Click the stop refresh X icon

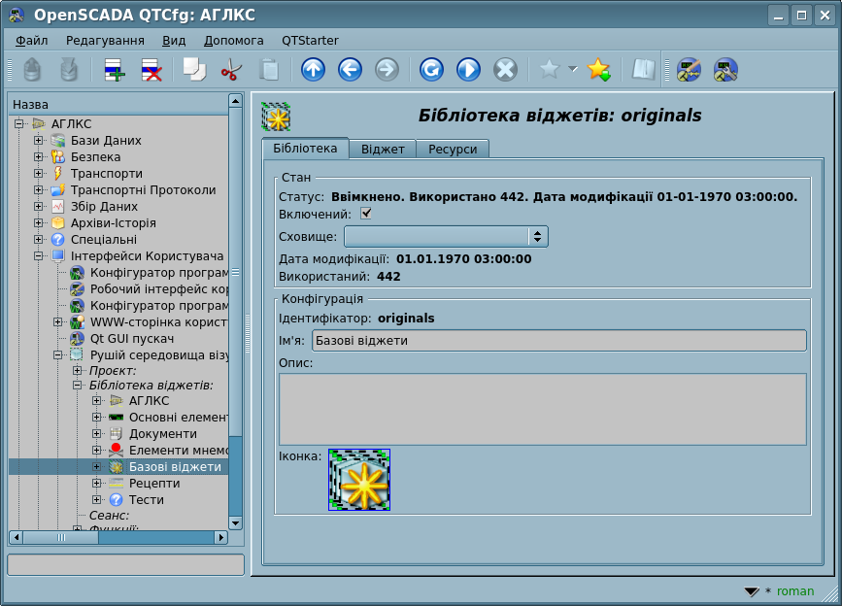[x=506, y=70]
